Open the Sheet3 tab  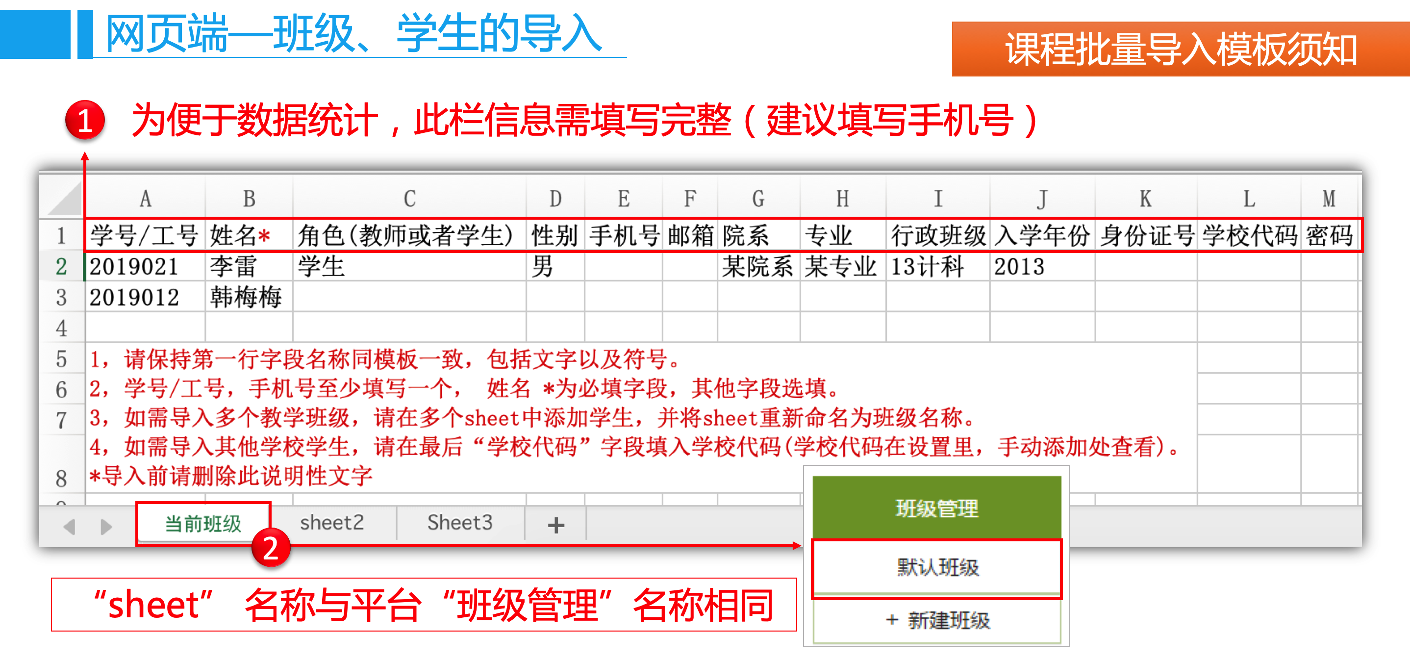pos(460,523)
